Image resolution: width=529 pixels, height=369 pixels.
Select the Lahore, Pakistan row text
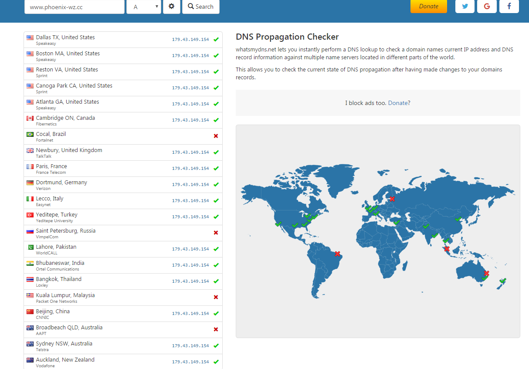(x=56, y=247)
